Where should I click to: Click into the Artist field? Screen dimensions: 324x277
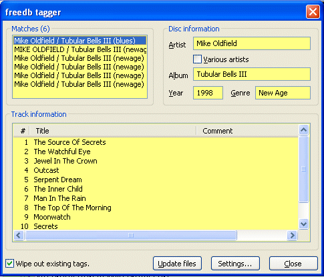click(252, 43)
